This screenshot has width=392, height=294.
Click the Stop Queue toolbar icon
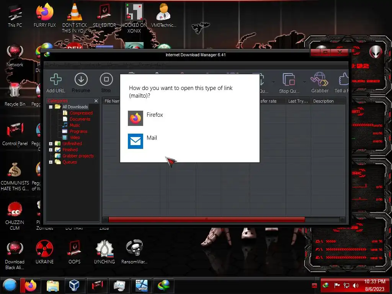(x=289, y=83)
